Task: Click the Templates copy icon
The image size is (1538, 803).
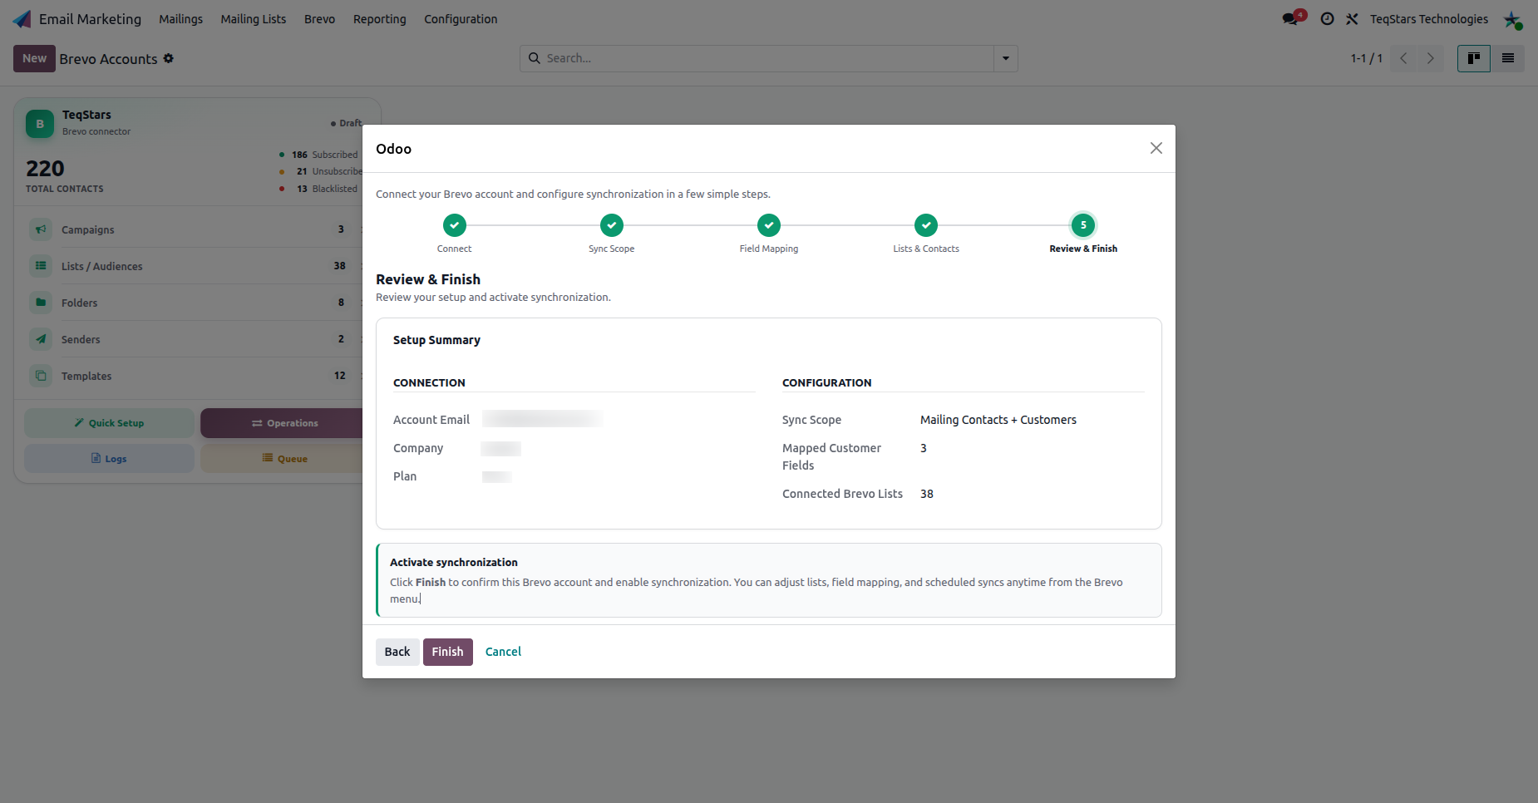Action: [41, 376]
